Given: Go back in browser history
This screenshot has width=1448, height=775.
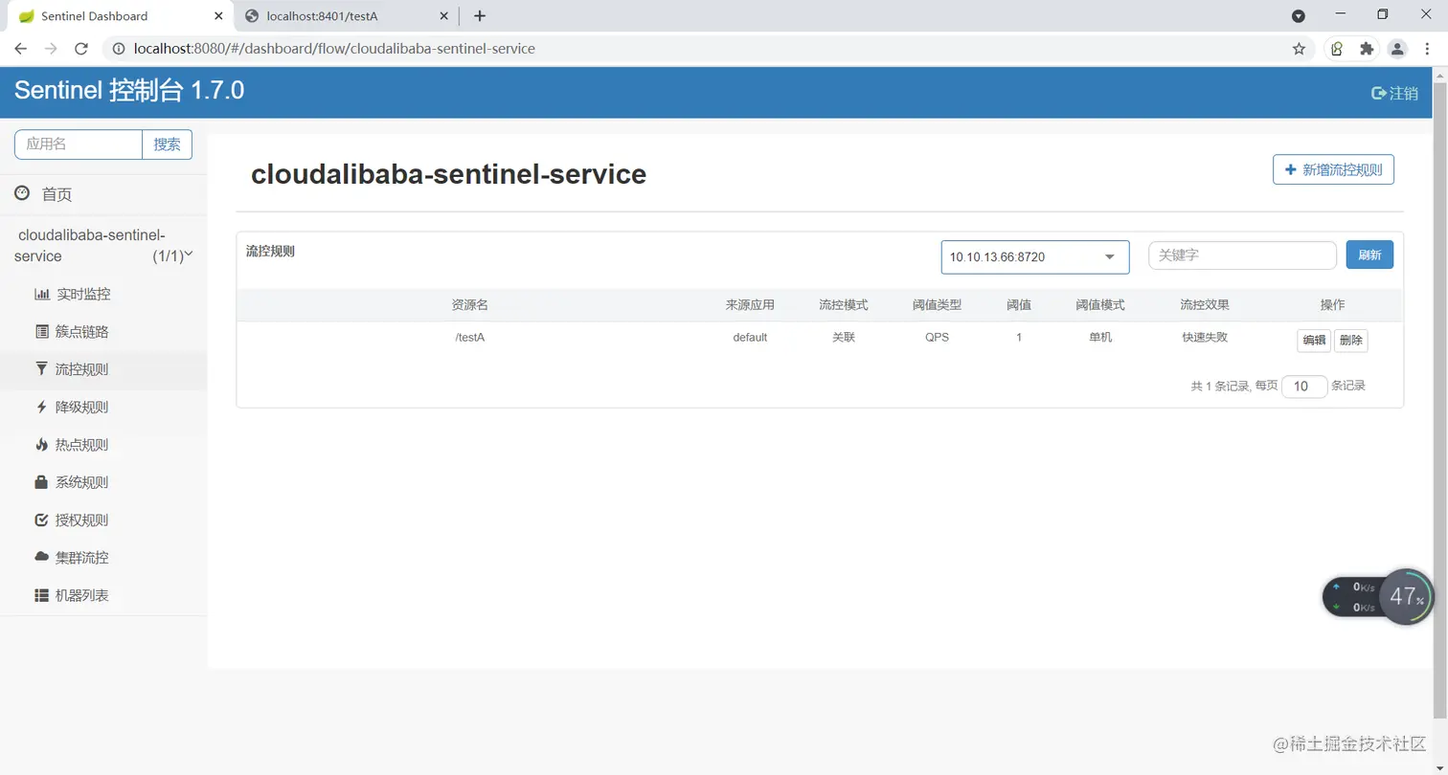Looking at the screenshot, I should (x=20, y=49).
